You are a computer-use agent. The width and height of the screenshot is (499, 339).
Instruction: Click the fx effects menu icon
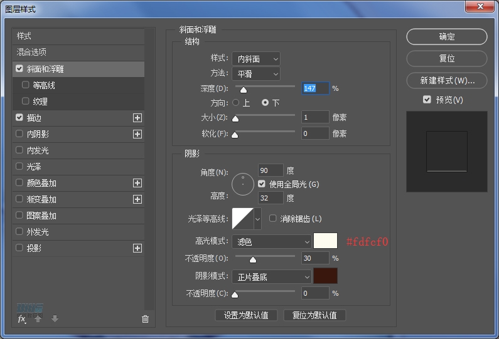click(21, 319)
